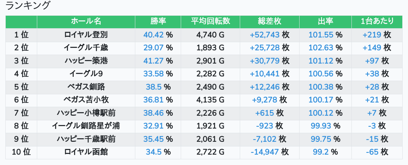Click the 40.42 win rate value
This screenshot has height=165, width=408.
pos(153,35)
